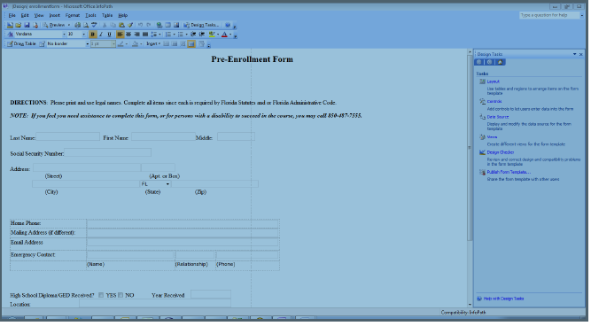
Task: Check the YES checkbox for diploma received
Action: pyautogui.click(x=101, y=296)
